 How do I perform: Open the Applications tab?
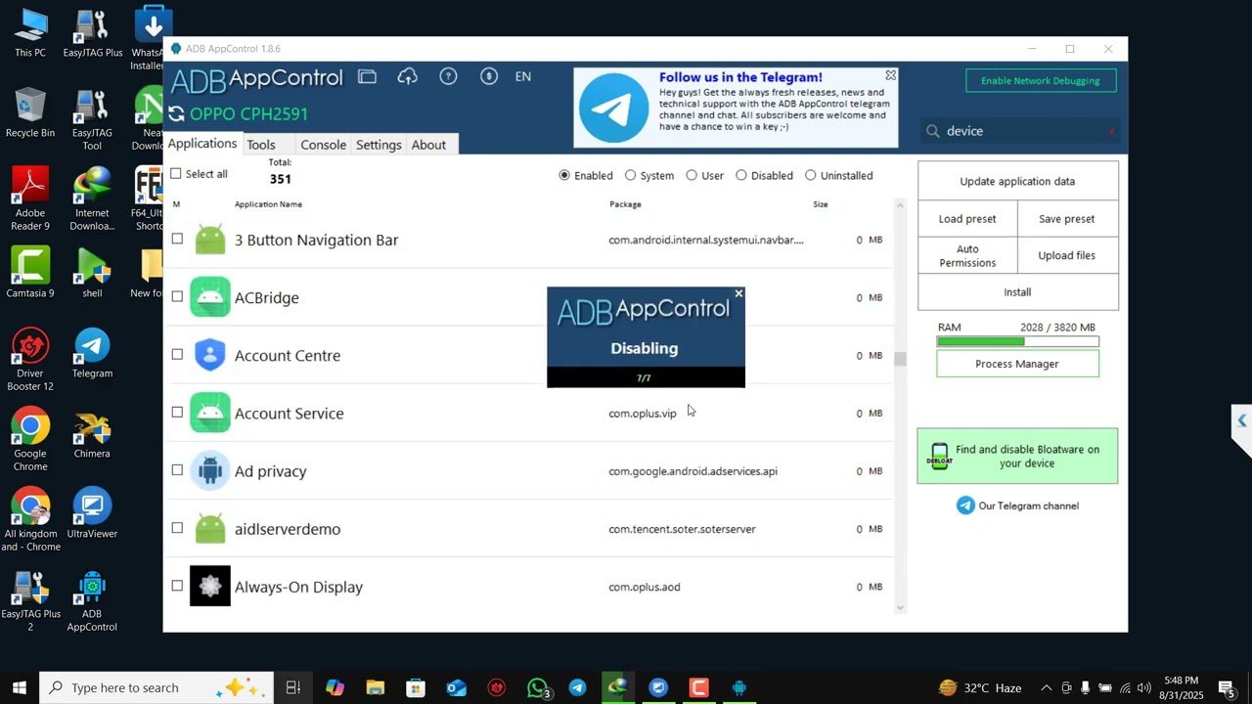pos(202,144)
